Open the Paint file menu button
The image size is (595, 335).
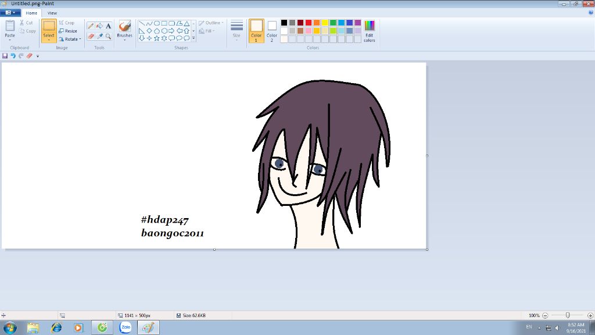10,13
